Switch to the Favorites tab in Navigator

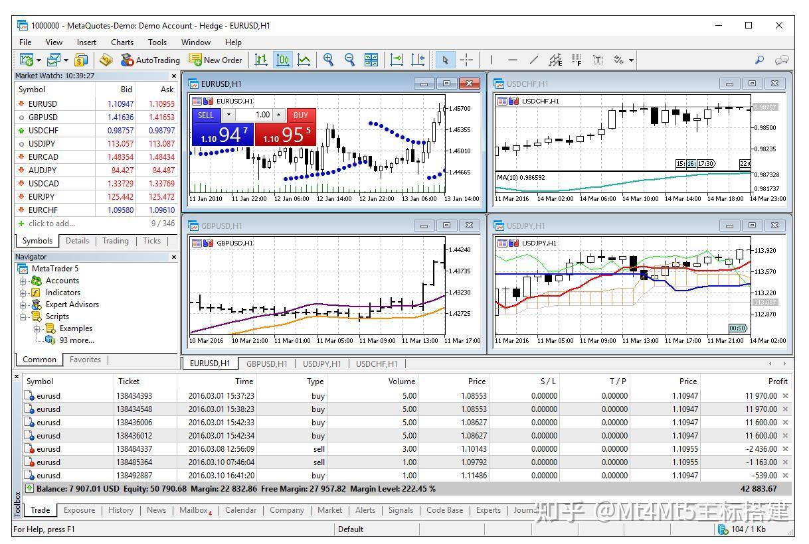tap(85, 360)
